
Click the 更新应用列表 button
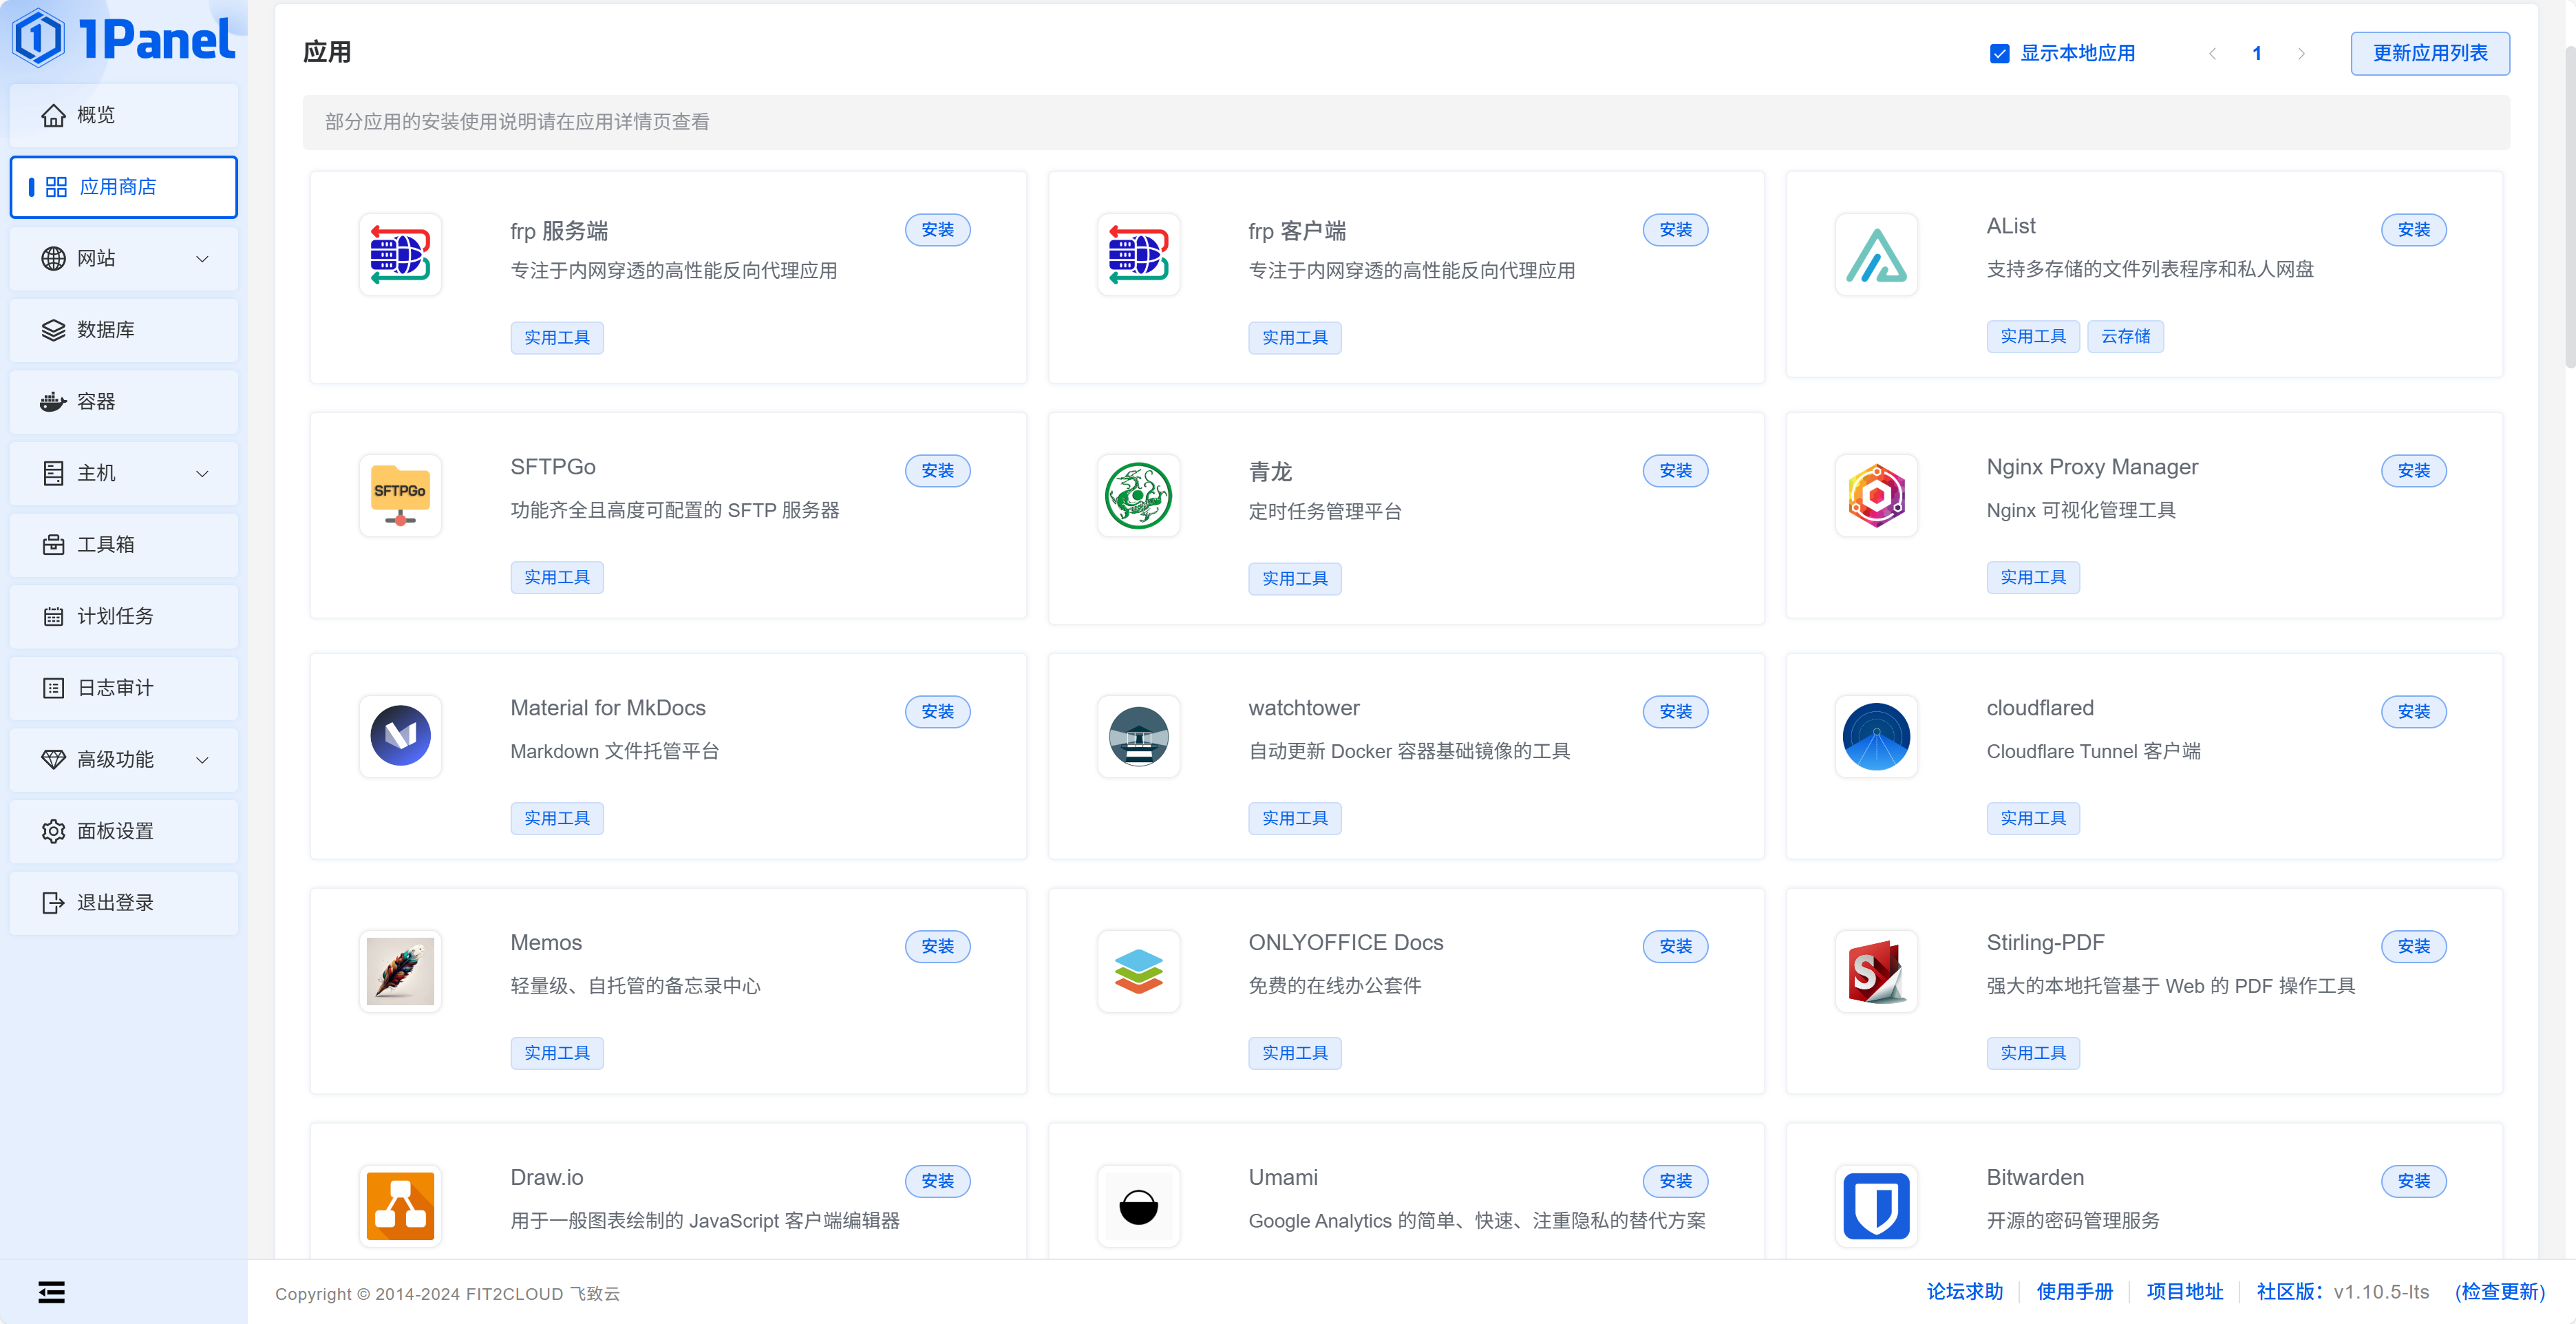pos(2429,54)
